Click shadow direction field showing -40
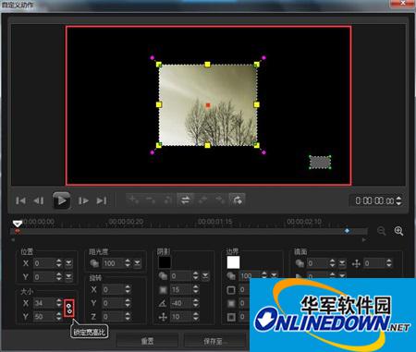Image resolution: width=416 pixels, height=352 pixels. pos(181,303)
